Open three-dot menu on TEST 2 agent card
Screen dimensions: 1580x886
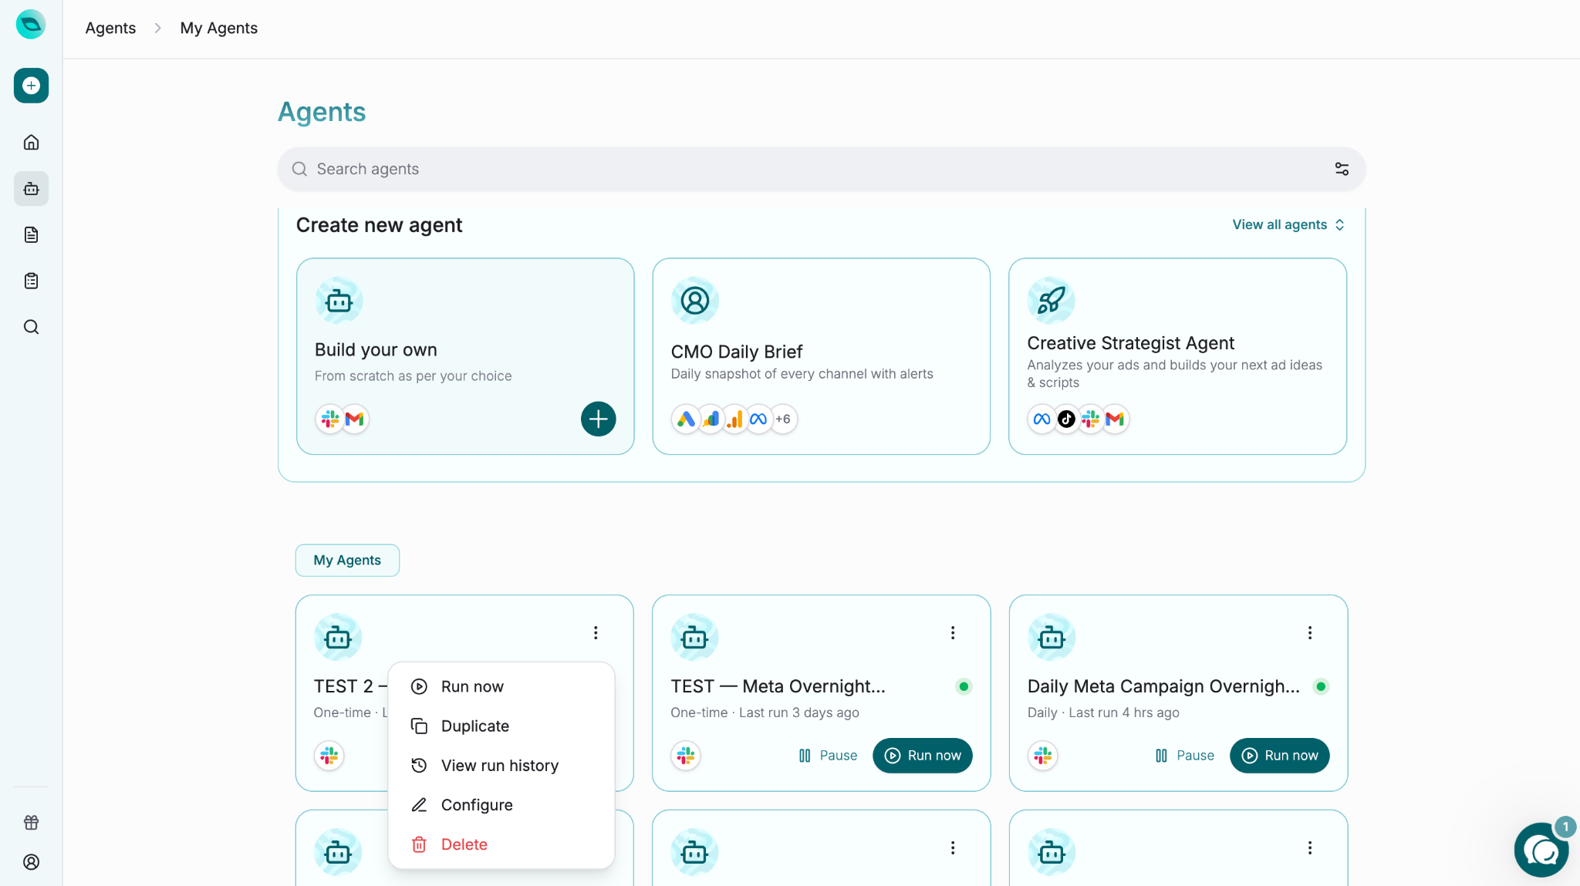[x=596, y=632]
